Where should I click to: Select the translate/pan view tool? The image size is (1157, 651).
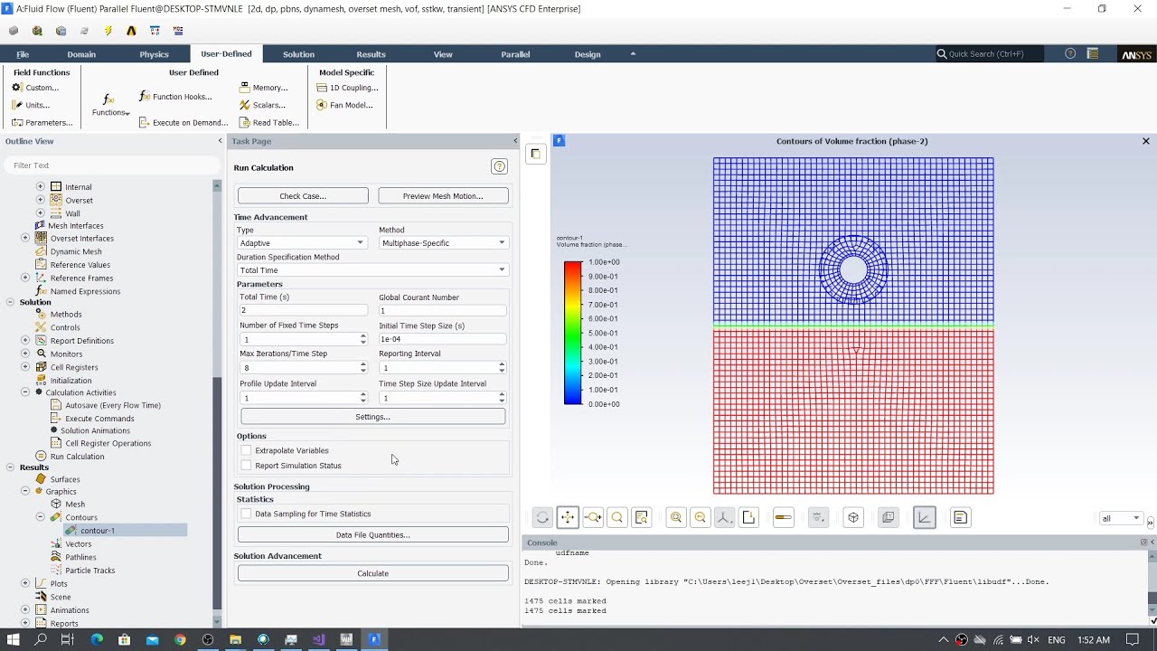pyautogui.click(x=568, y=517)
